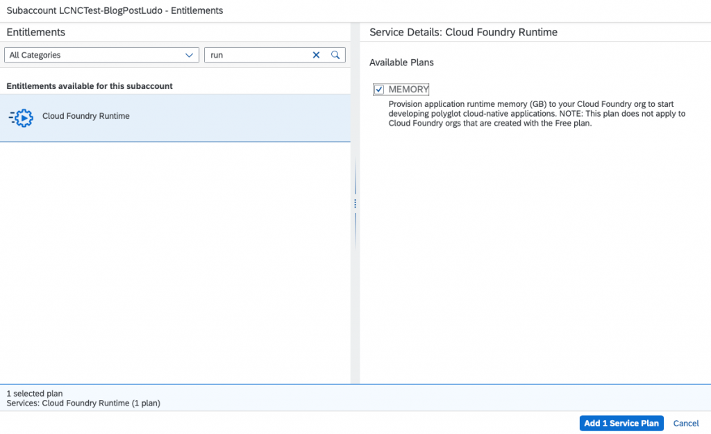711x434 pixels.
Task: Click 'Services: Cloud Foundry Runtime (1 plan)' text
Action: [83, 403]
